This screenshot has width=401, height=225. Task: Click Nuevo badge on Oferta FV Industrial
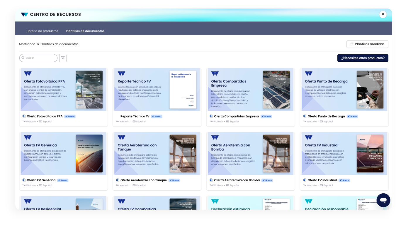(x=344, y=180)
